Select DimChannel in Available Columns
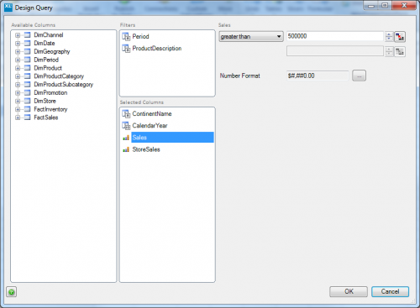The height and width of the screenshot is (308, 420). click(x=49, y=35)
